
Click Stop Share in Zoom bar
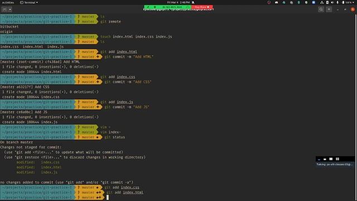(202, 7)
